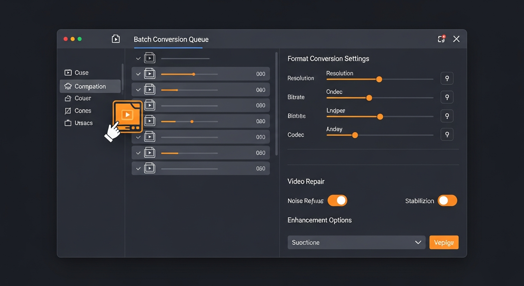Click the screen capture icon with red badge
The width and height of the screenshot is (524, 286).
(x=441, y=39)
